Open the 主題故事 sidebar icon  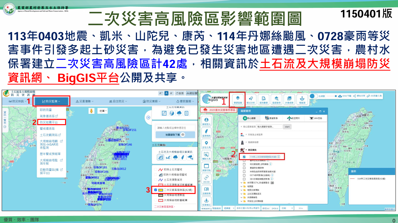pyautogui.click(x=206, y=191)
